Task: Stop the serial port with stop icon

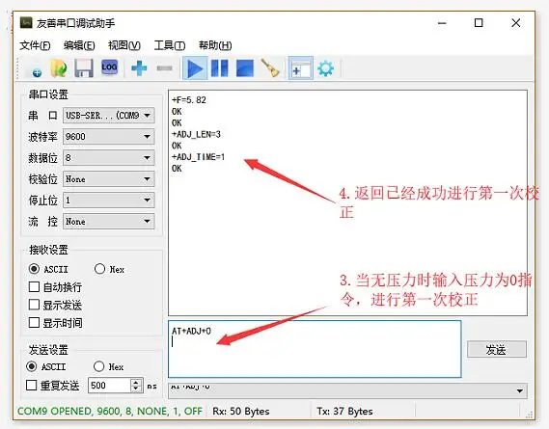Action: tap(245, 68)
